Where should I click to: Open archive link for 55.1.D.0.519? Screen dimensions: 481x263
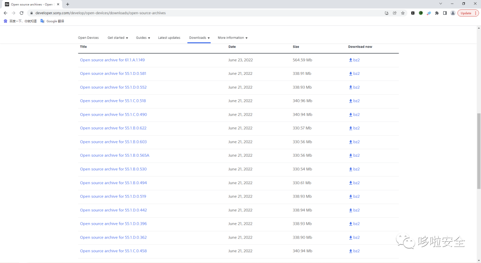pos(113,197)
